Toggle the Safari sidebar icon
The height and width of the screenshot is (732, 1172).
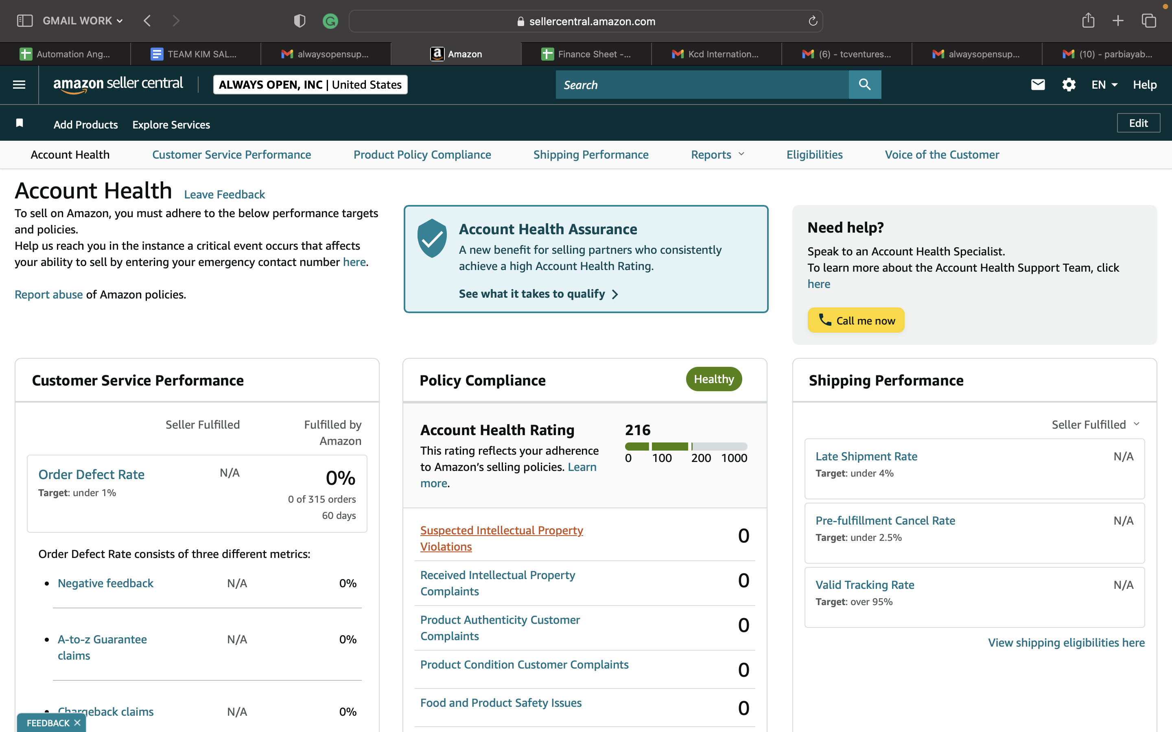(25, 21)
